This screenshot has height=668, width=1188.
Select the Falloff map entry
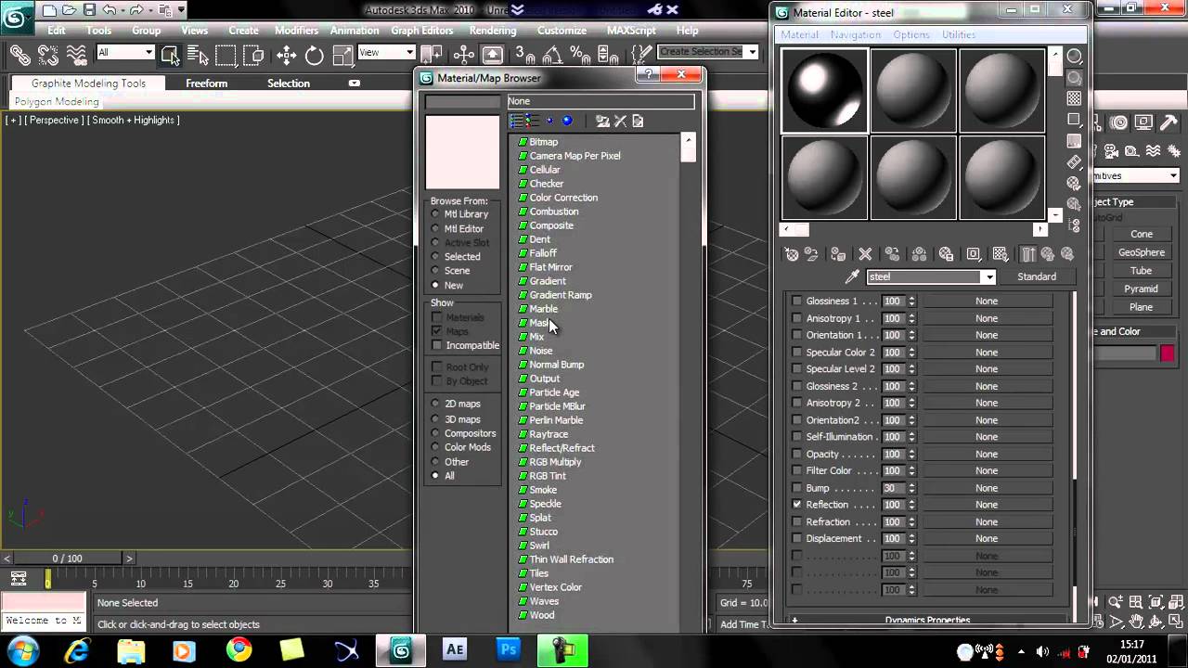(543, 253)
